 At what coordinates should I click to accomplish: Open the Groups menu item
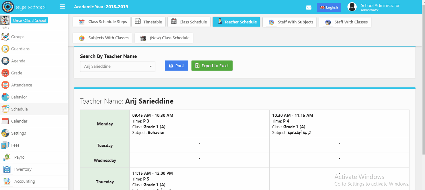(34, 37)
